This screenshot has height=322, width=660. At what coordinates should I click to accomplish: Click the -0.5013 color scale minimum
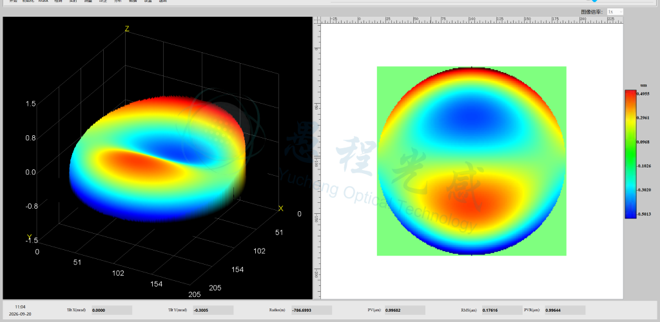tap(644, 214)
